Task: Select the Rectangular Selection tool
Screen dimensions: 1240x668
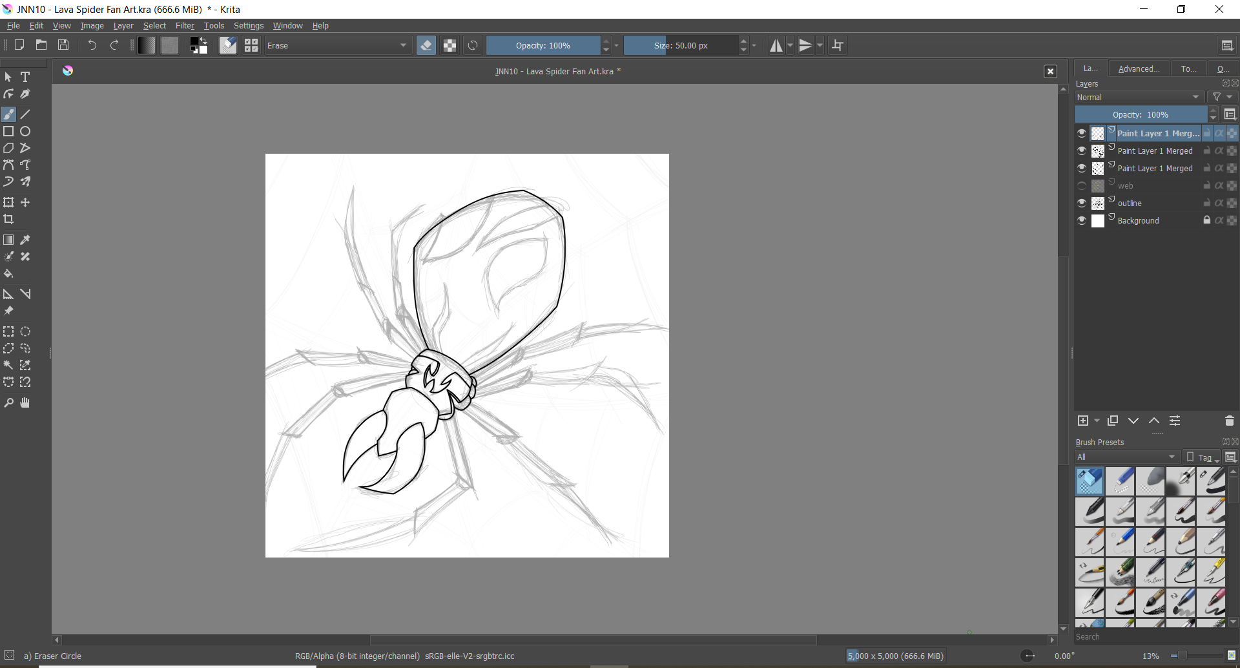Action: tap(8, 331)
